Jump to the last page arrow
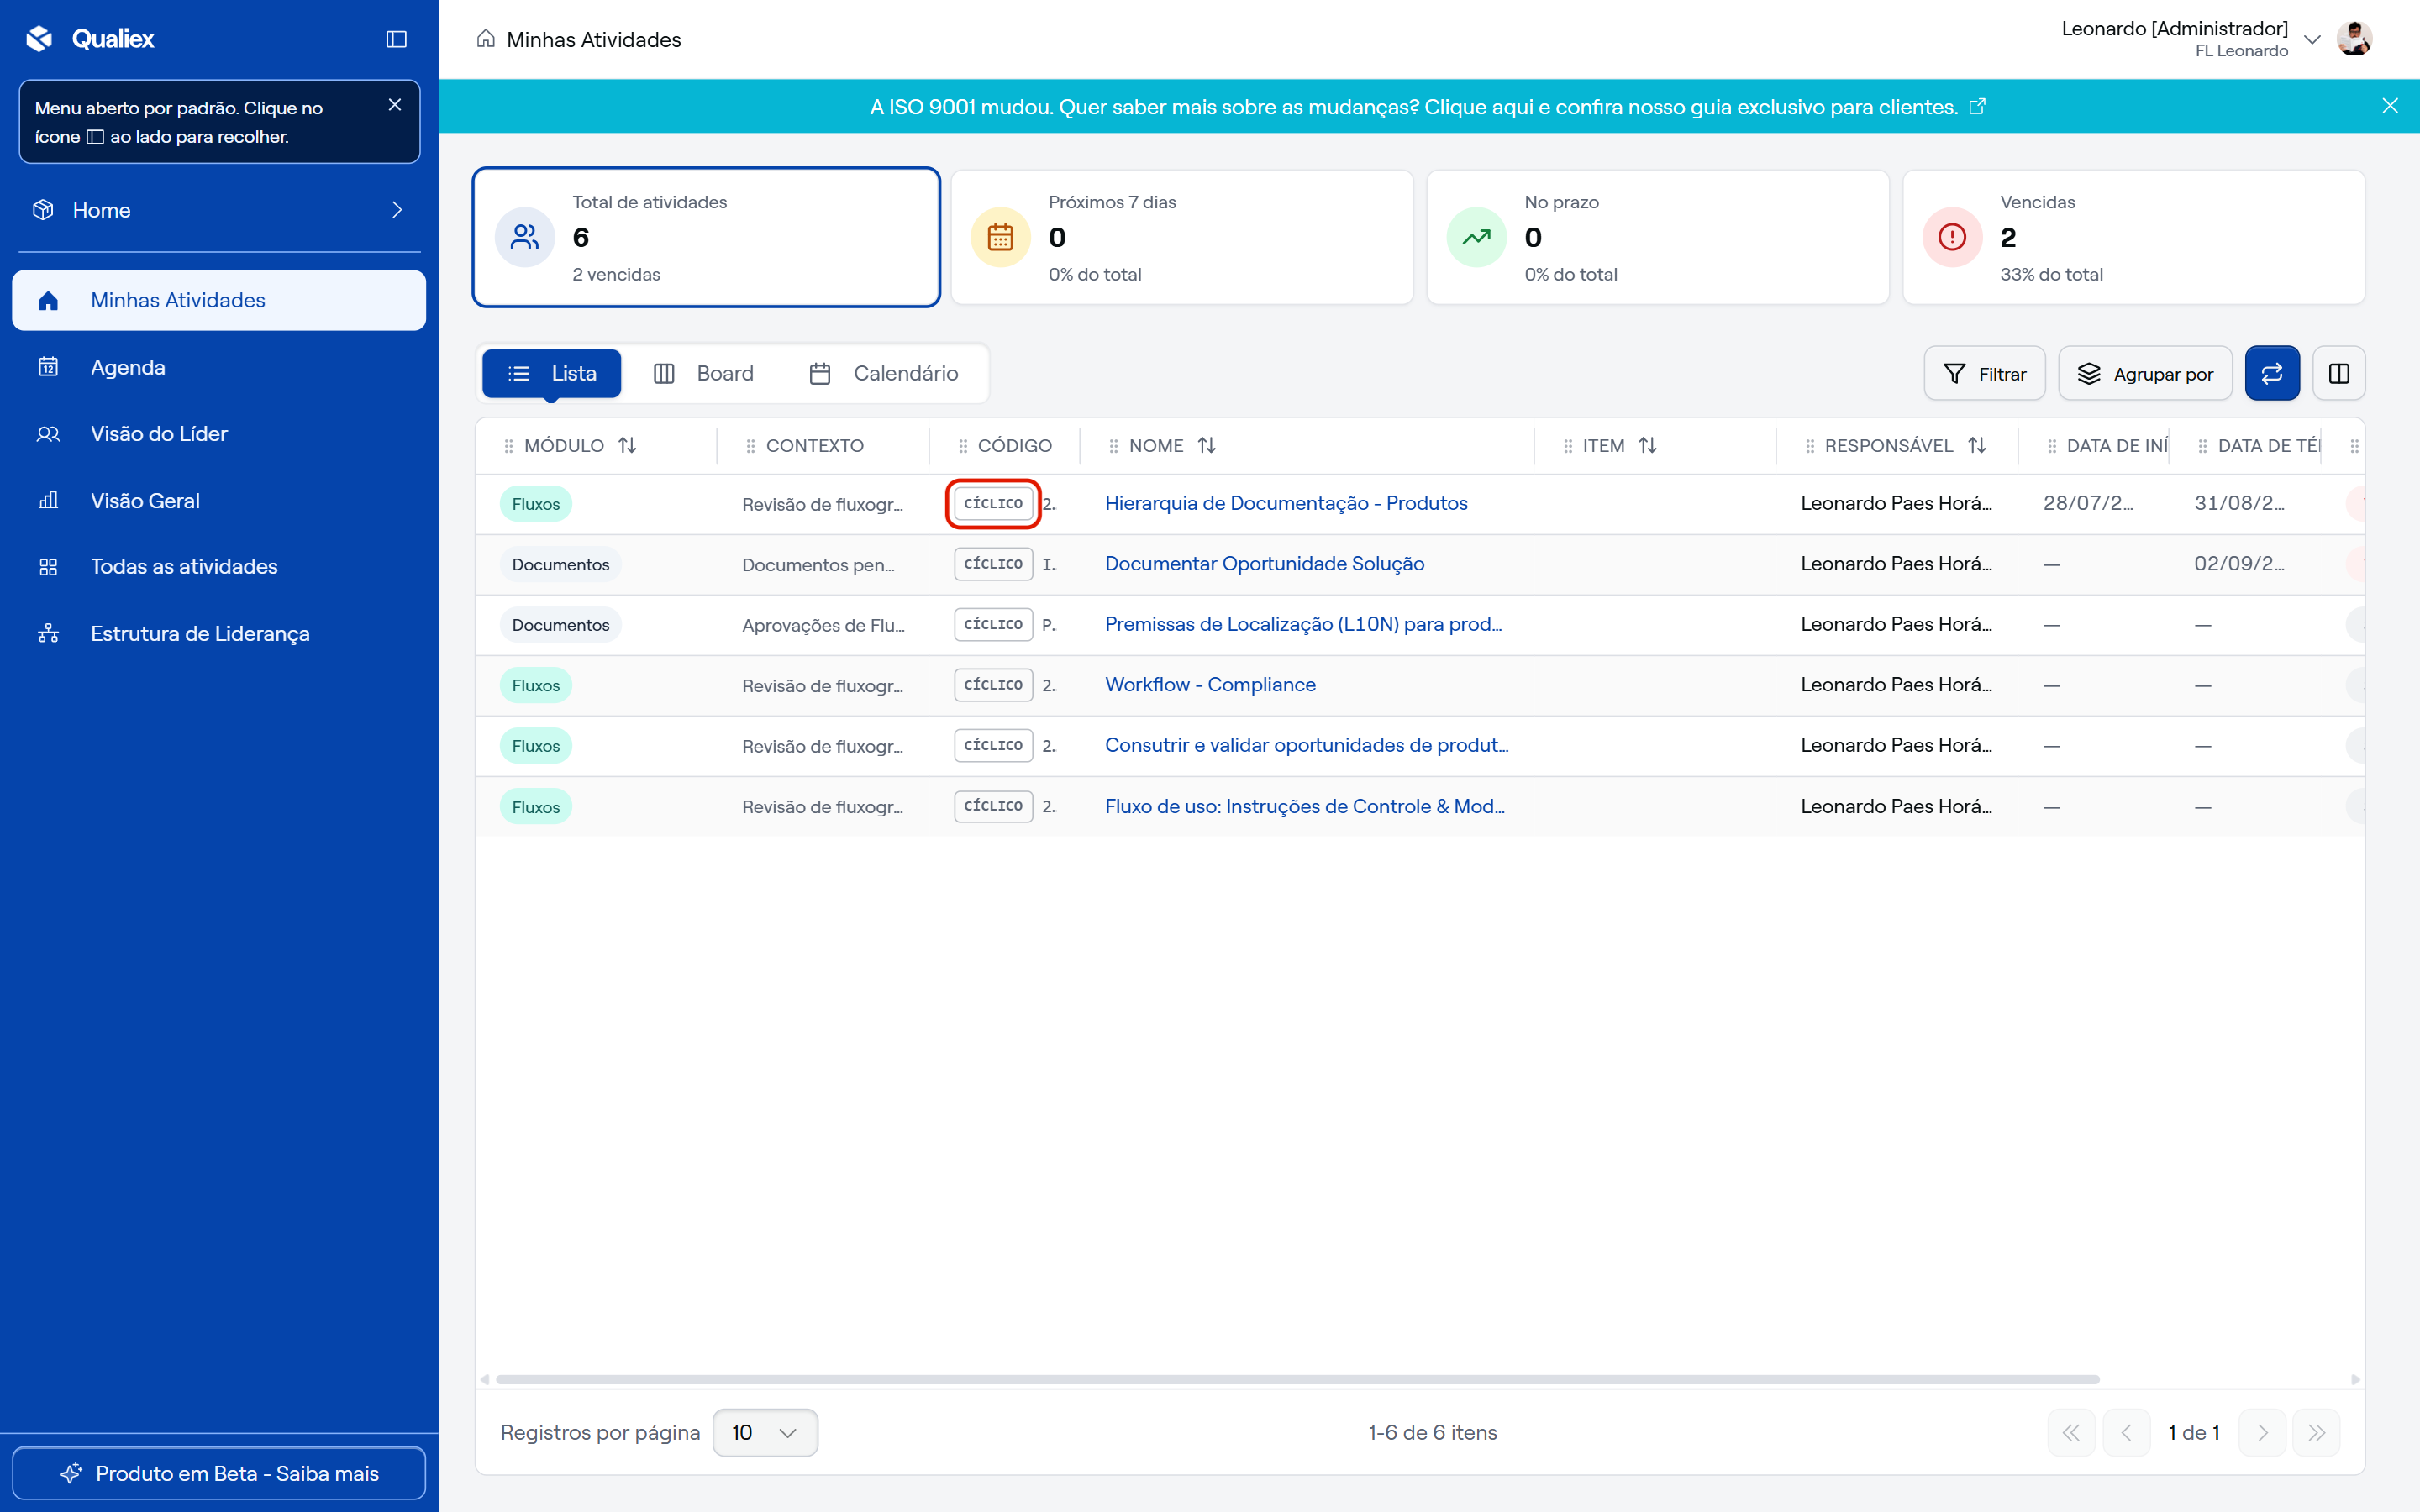Image resolution: width=2420 pixels, height=1512 pixels. [x=2316, y=1432]
